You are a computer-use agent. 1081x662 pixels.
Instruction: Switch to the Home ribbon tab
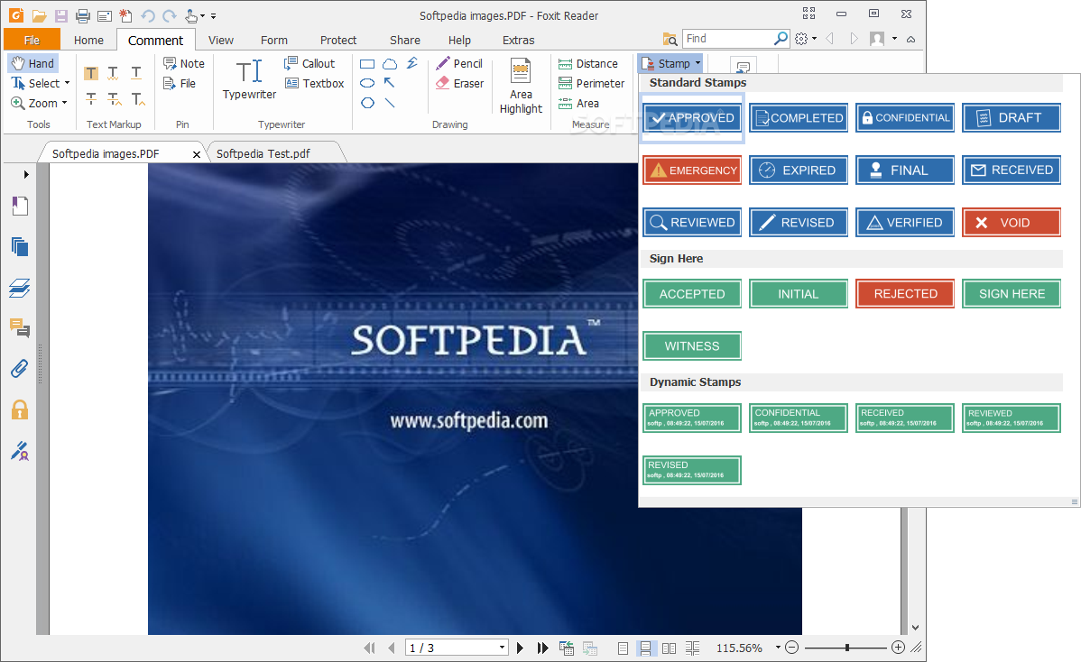pos(88,40)
